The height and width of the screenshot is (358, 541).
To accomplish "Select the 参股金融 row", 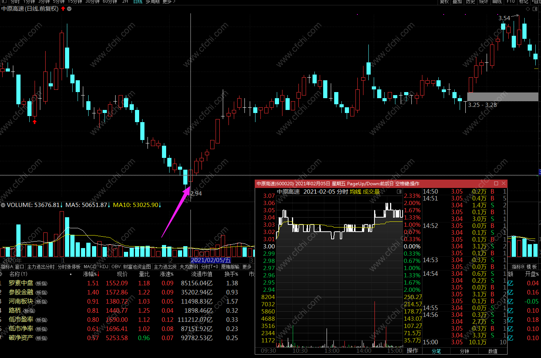I will (x=127, y=292).
